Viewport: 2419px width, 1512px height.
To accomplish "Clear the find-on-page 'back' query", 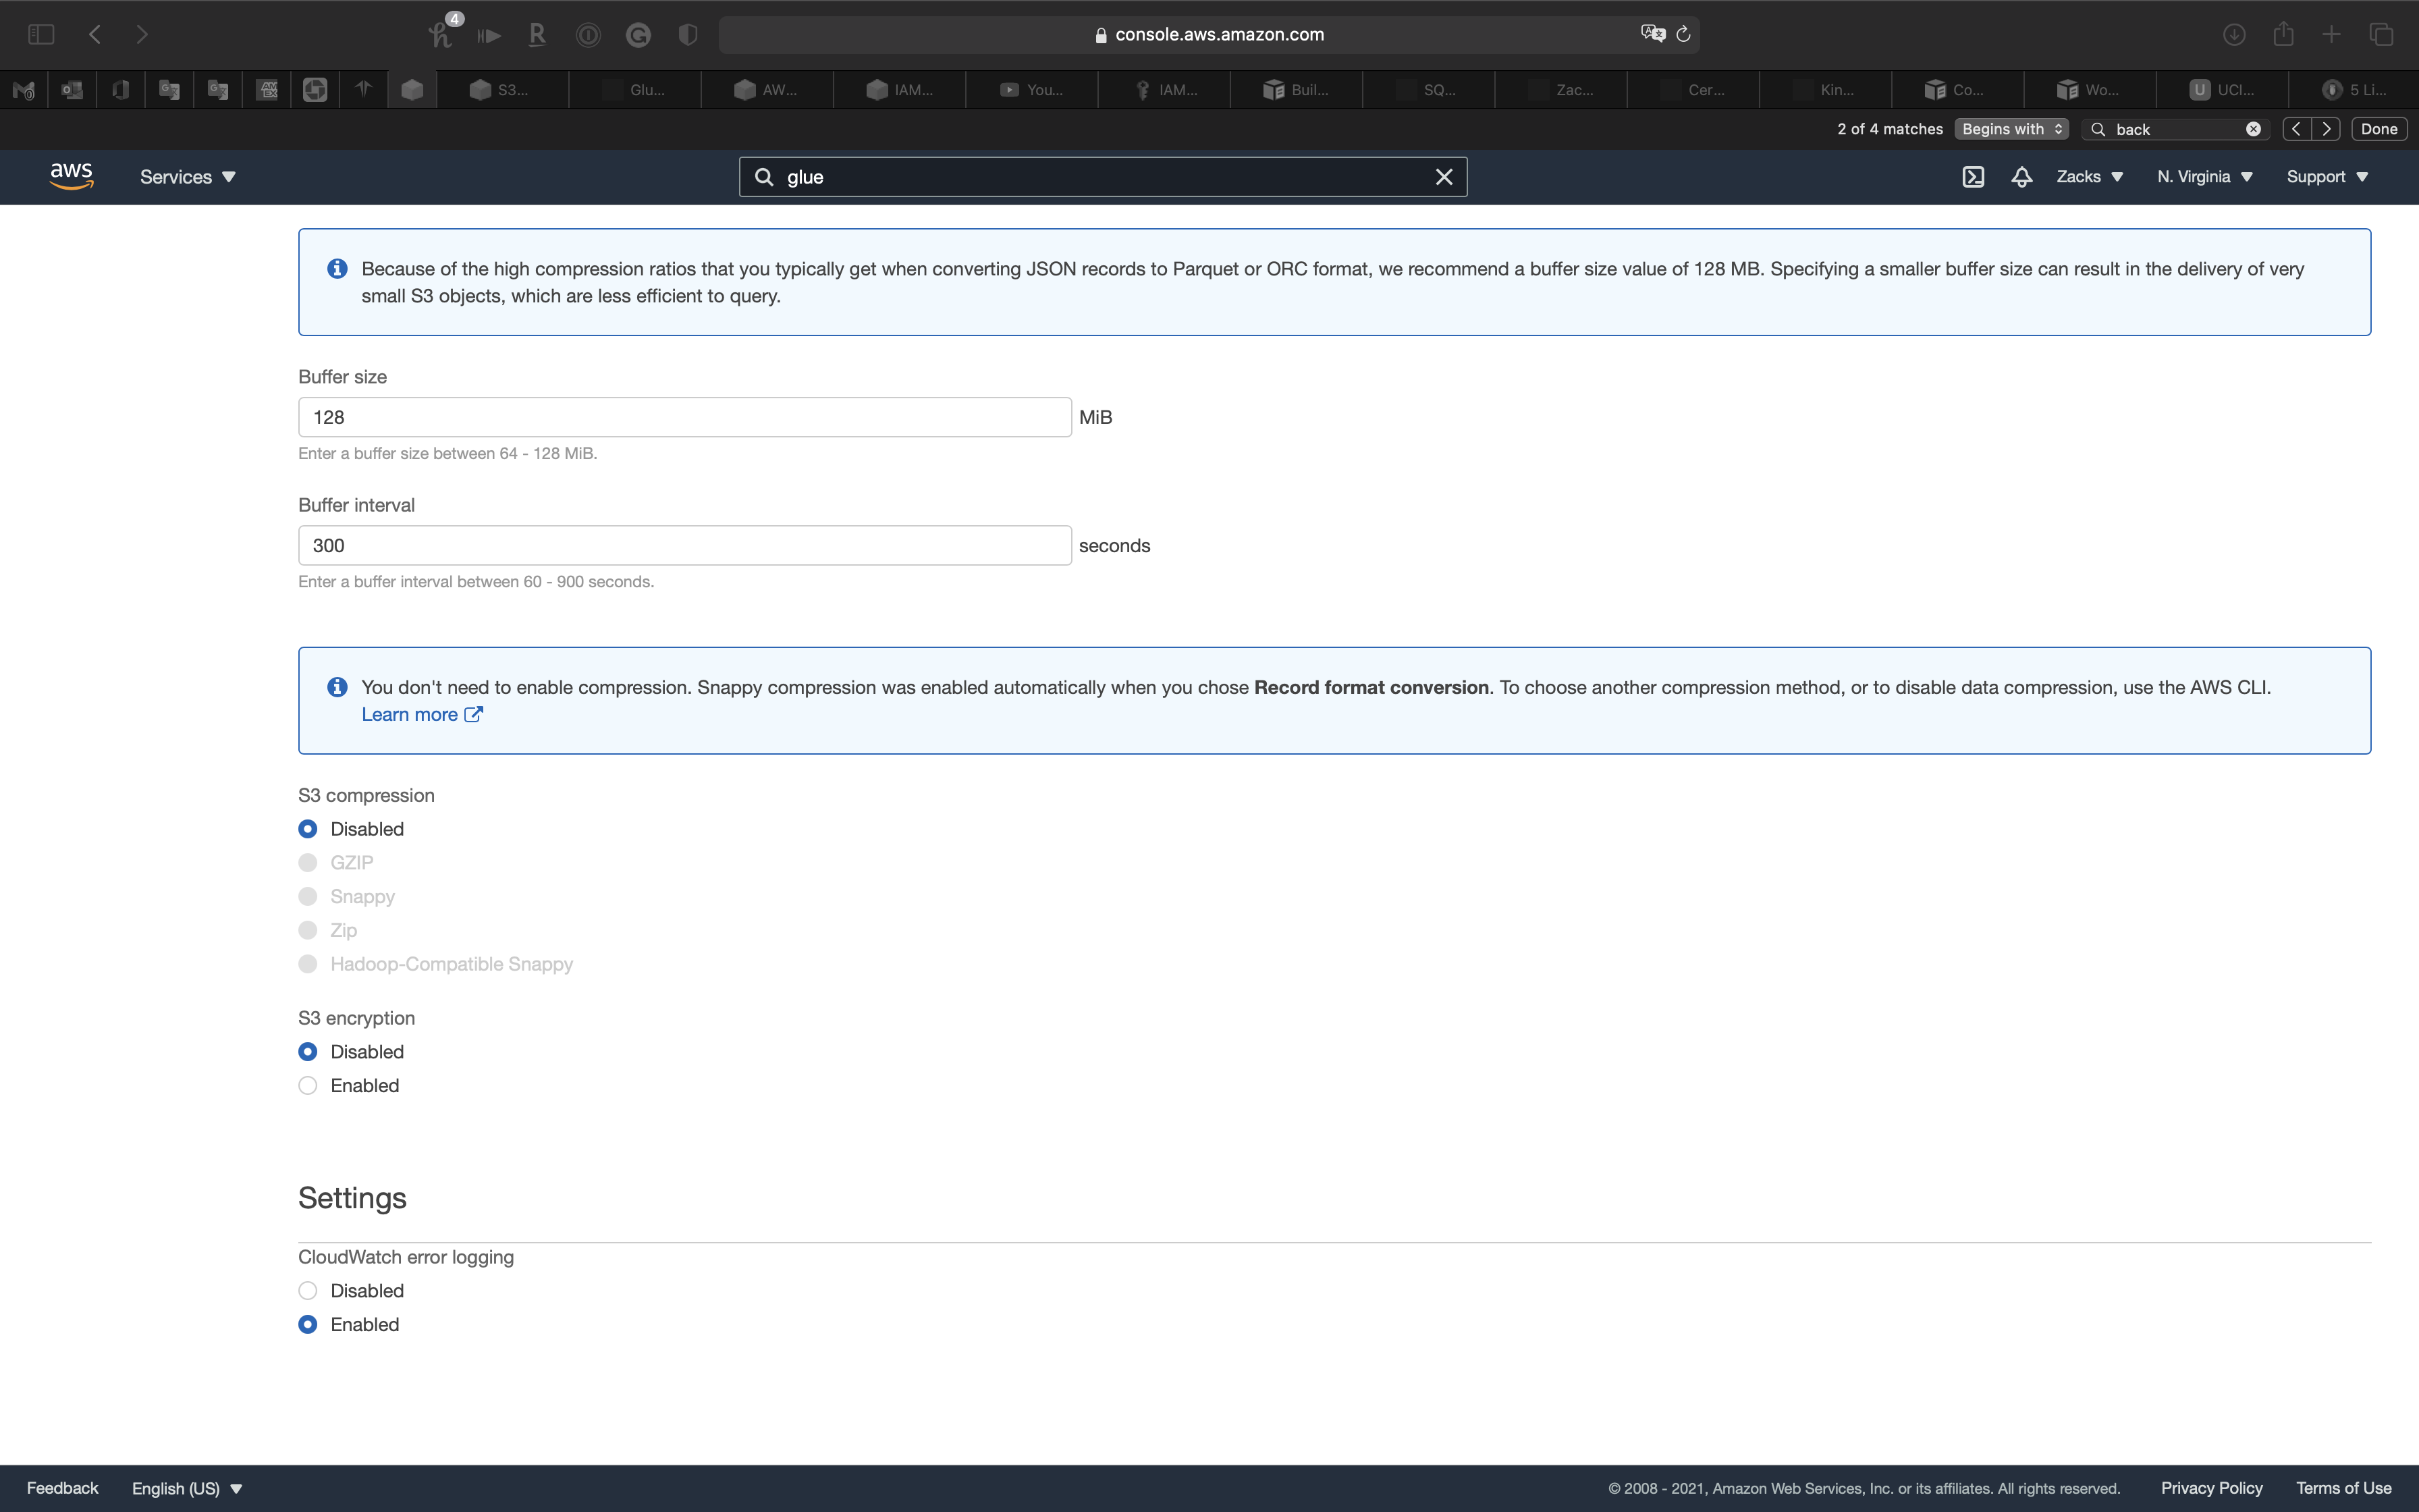I will (x=2253, y=129).
